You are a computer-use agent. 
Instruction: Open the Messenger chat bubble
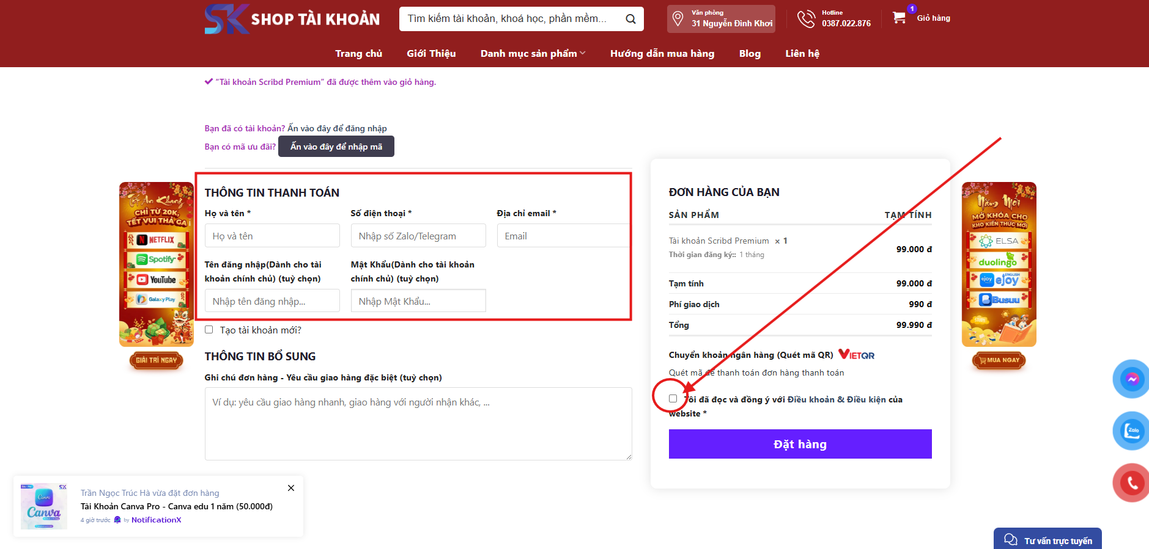(x=1131, y=379)
